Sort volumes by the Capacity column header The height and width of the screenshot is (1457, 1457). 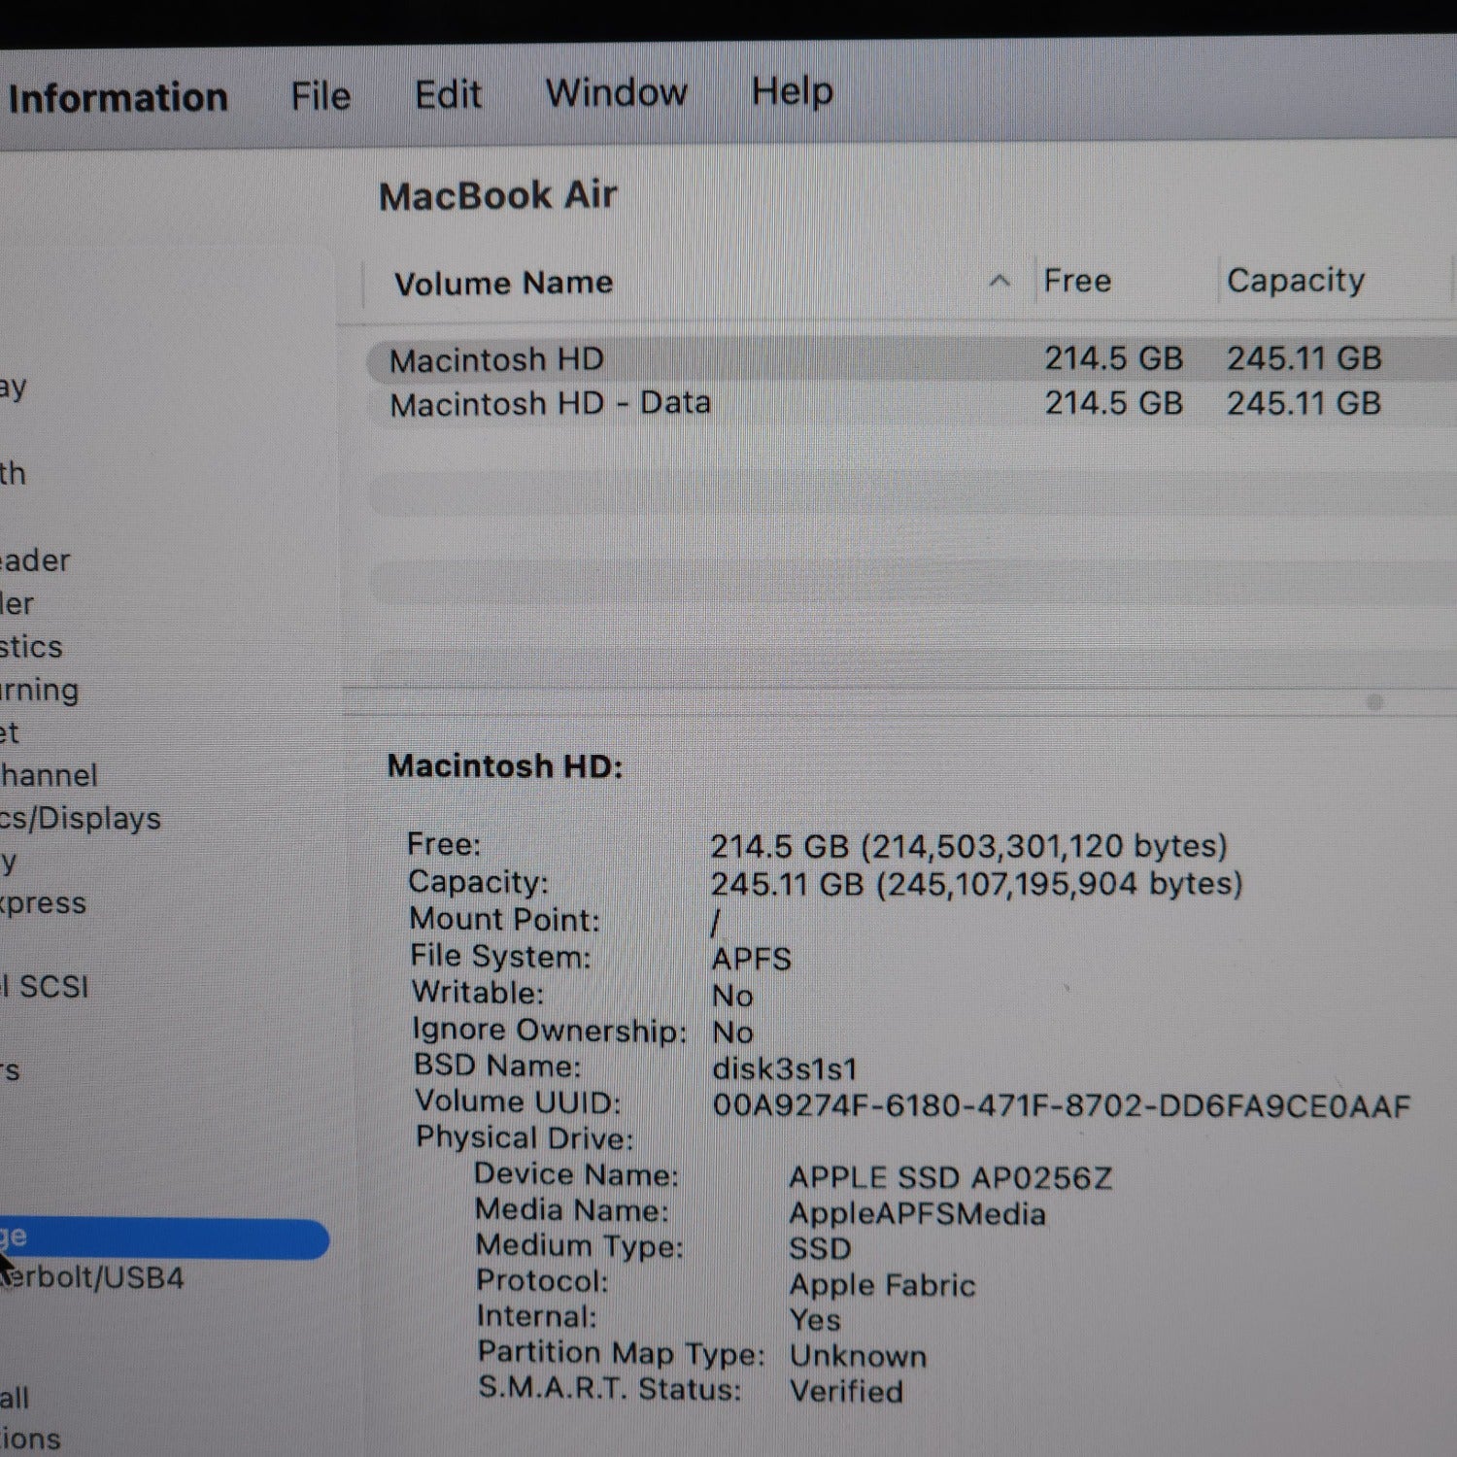(1295, 281)
